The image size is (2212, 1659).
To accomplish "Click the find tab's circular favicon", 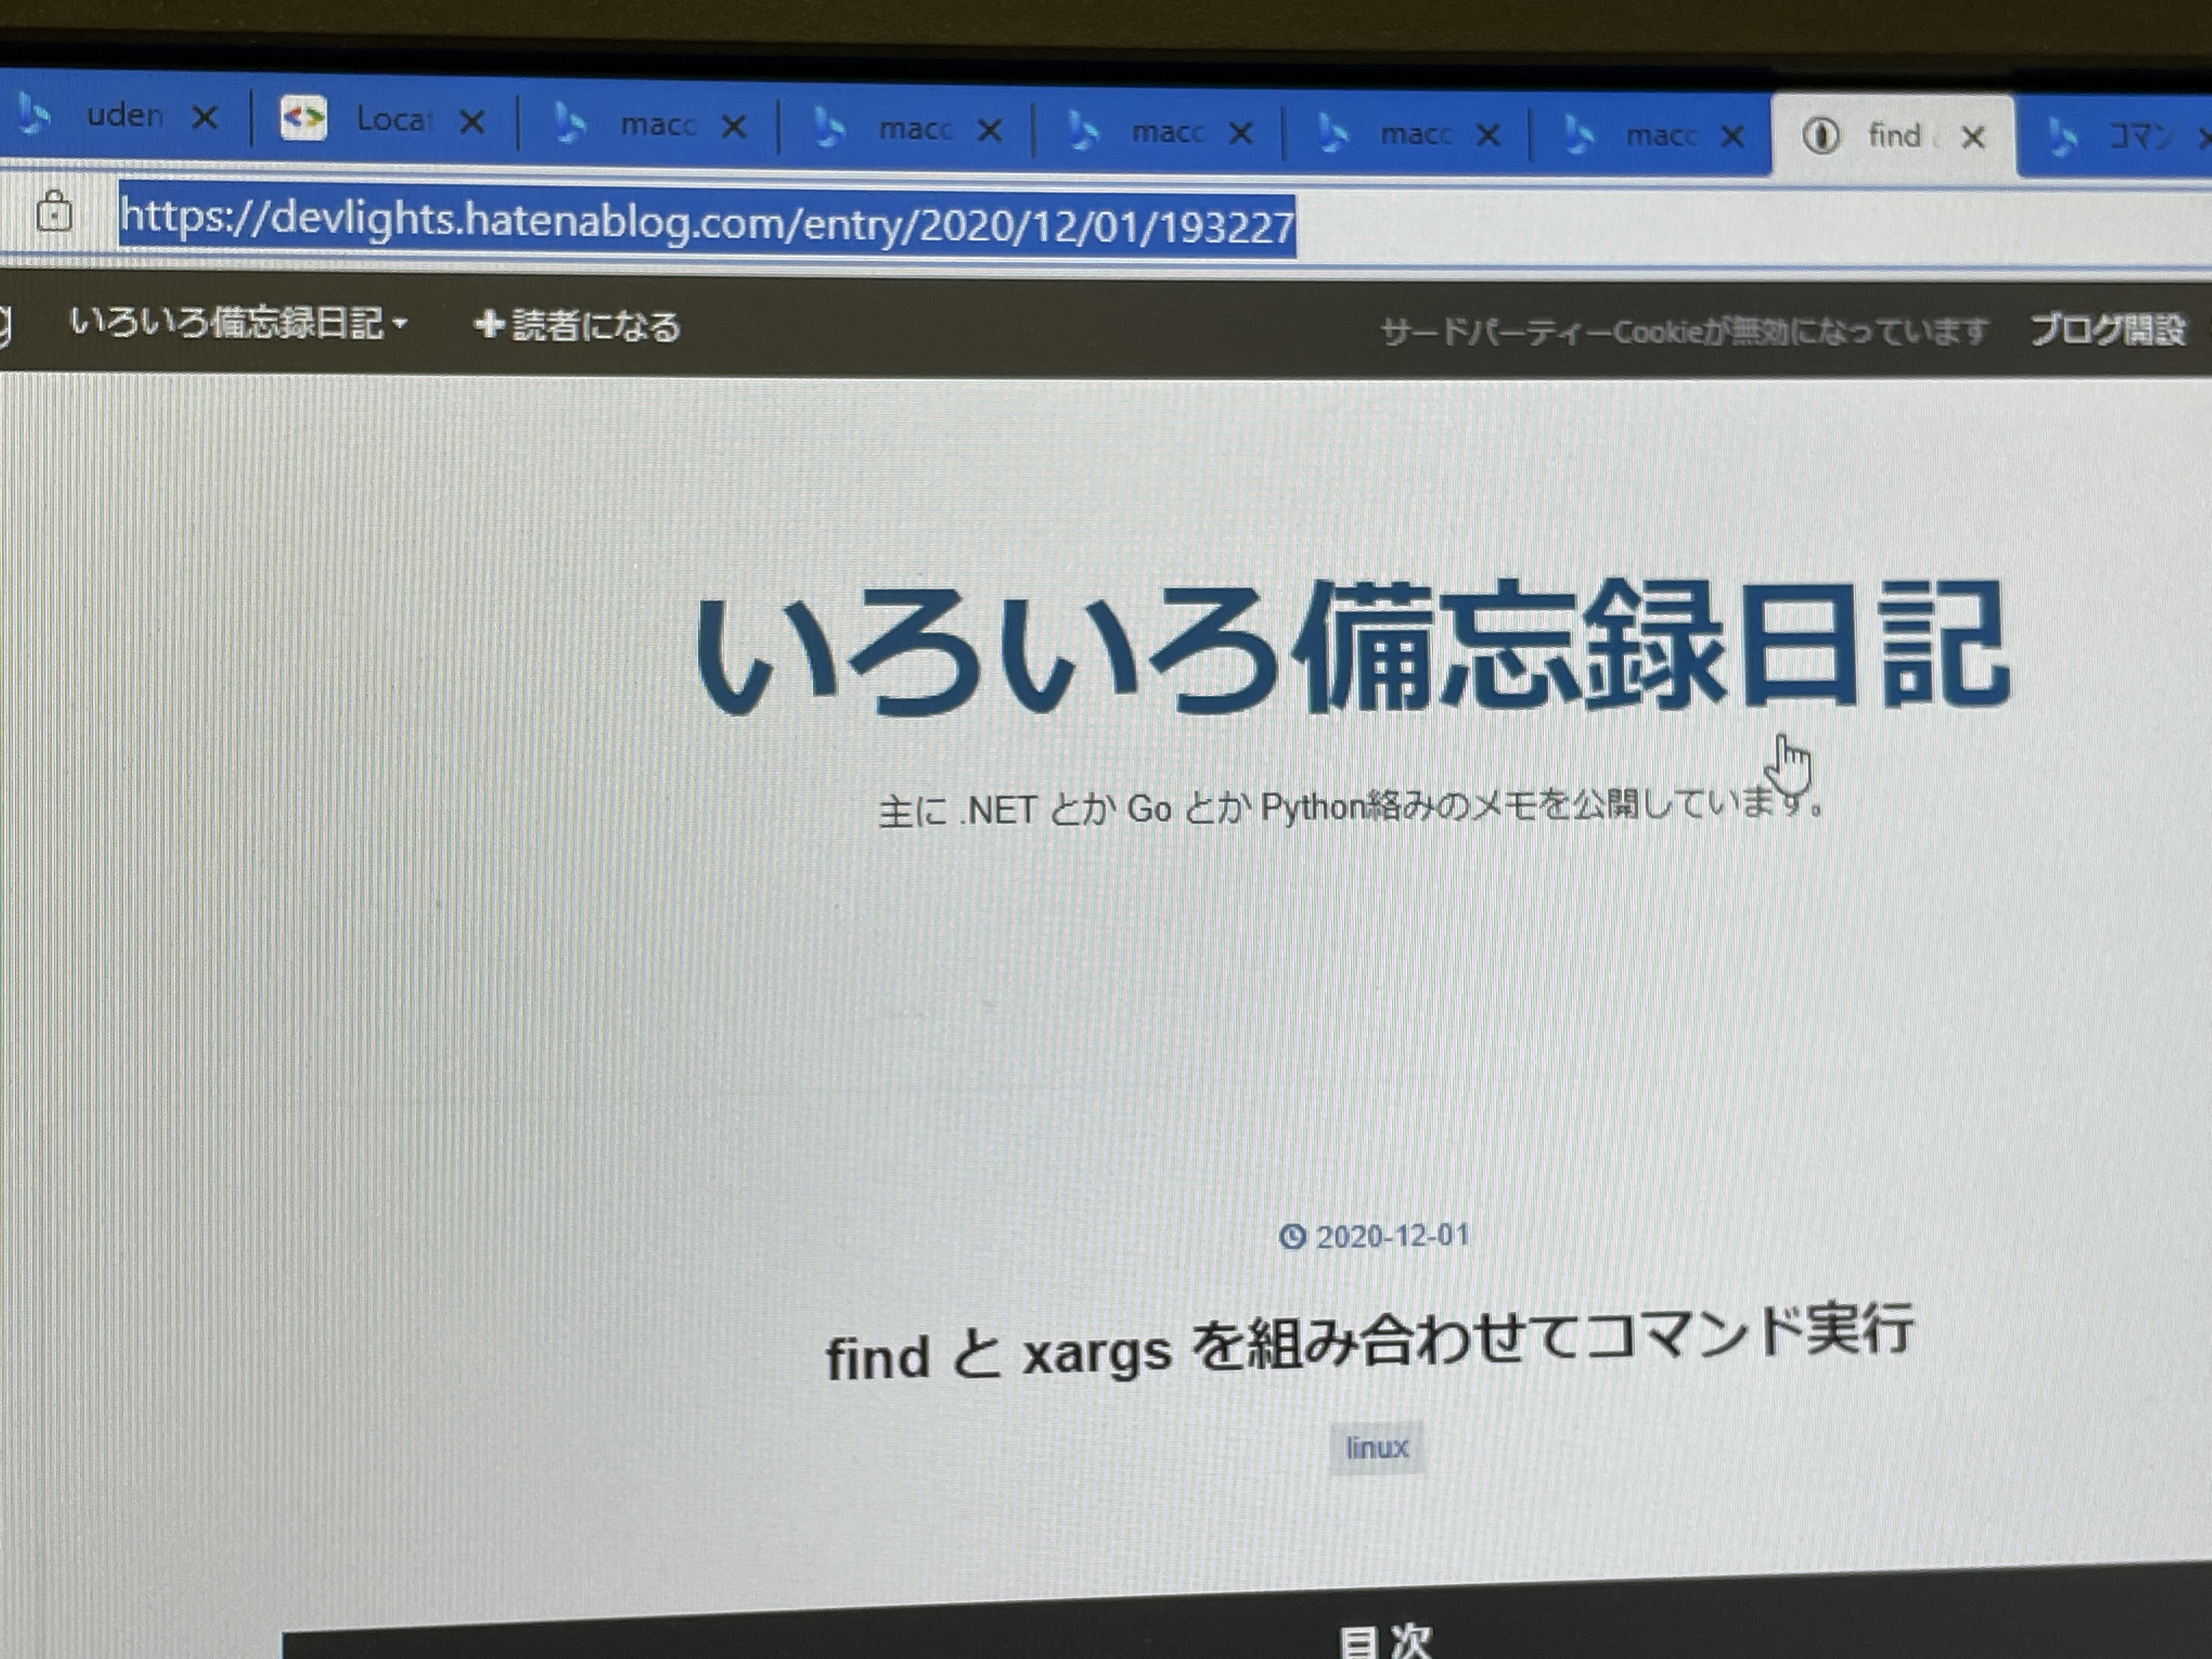I will (1820, 135).
